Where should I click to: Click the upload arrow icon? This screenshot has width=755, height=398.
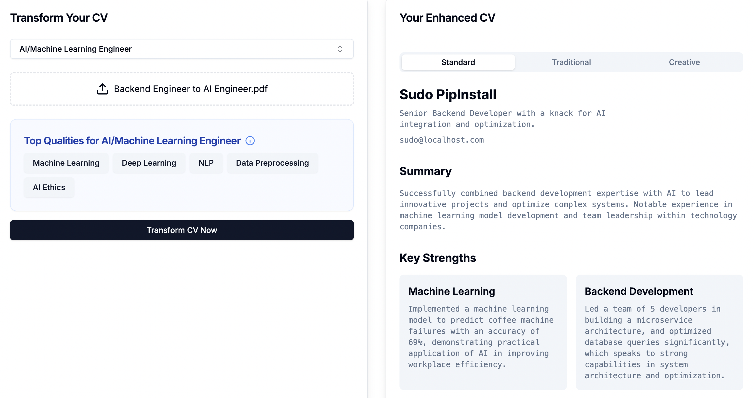point(103,89)
